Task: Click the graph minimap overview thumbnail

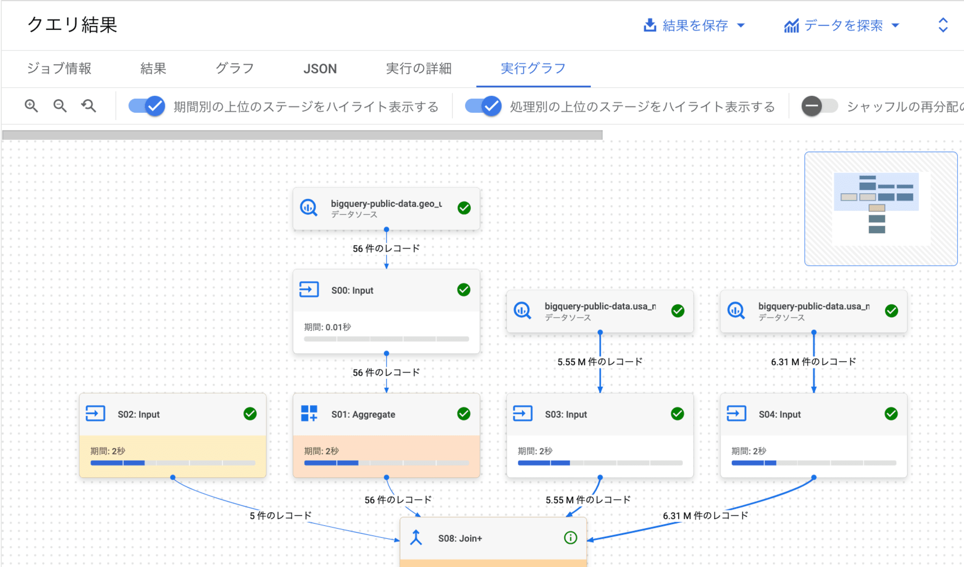Action: [x=881, y=209]
